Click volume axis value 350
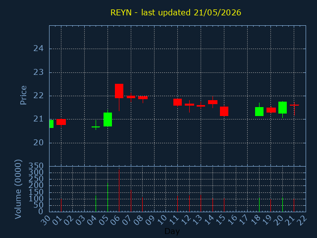Image resolution: width=317 pixels, height=238 pixels. [x=36, y=166]
